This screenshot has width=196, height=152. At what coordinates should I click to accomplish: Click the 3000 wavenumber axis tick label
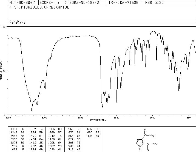(x=44, y=118)
